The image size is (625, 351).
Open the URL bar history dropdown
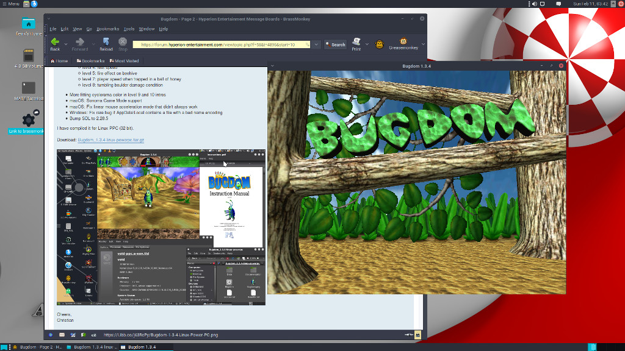click(x=316, y=44)
